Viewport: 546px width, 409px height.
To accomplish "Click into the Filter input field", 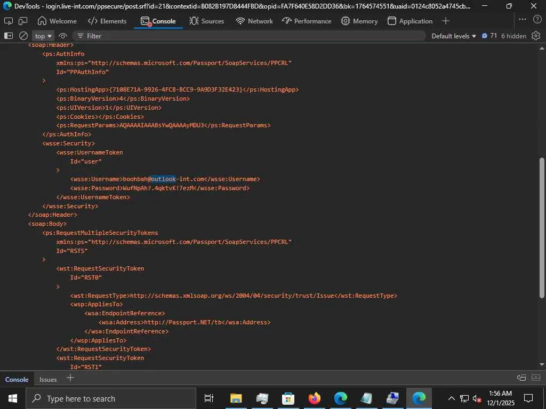I will click(x=249, y=36).
